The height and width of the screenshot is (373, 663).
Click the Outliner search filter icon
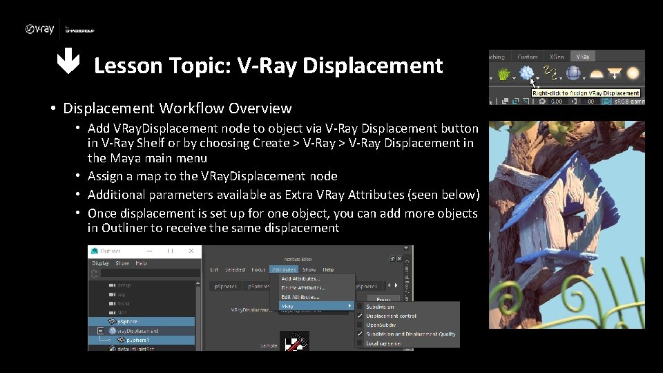coord(95,274)
